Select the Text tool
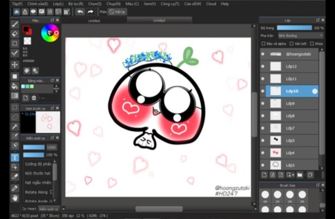This screenshot has width=335, height=219. tap(15, 157)
